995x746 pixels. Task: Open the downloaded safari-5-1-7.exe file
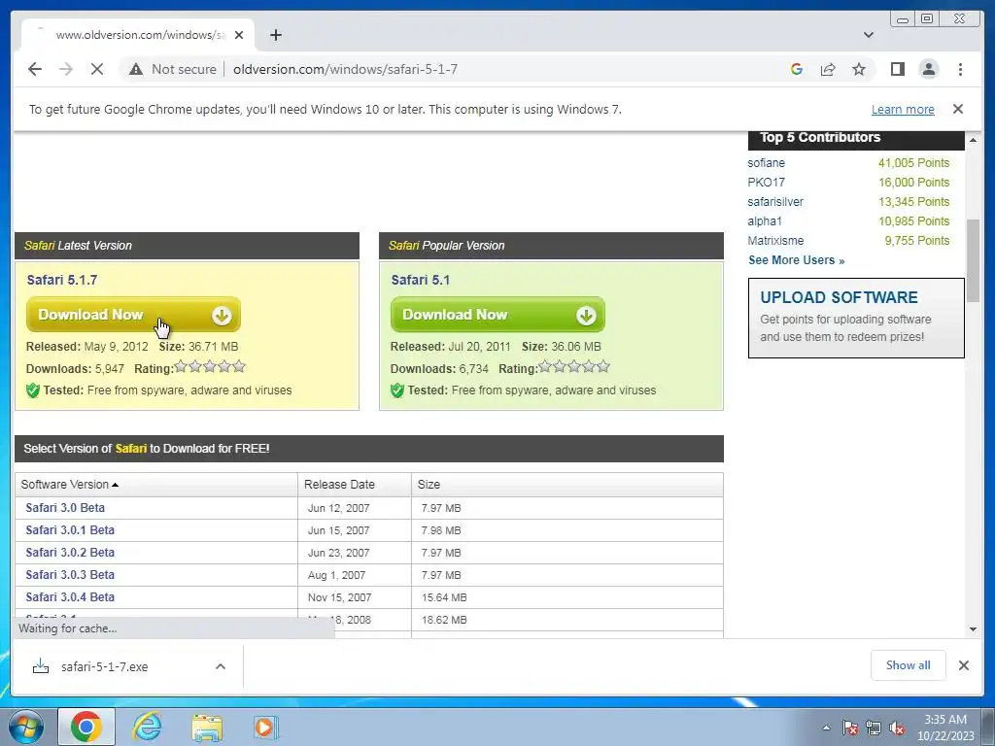(105, 666)
